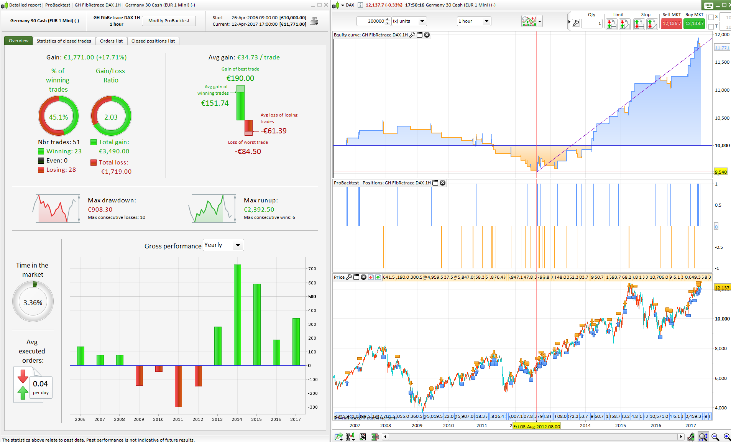Open Statistics of closed trades tab

pyautogui.click(x=64, y=41)
